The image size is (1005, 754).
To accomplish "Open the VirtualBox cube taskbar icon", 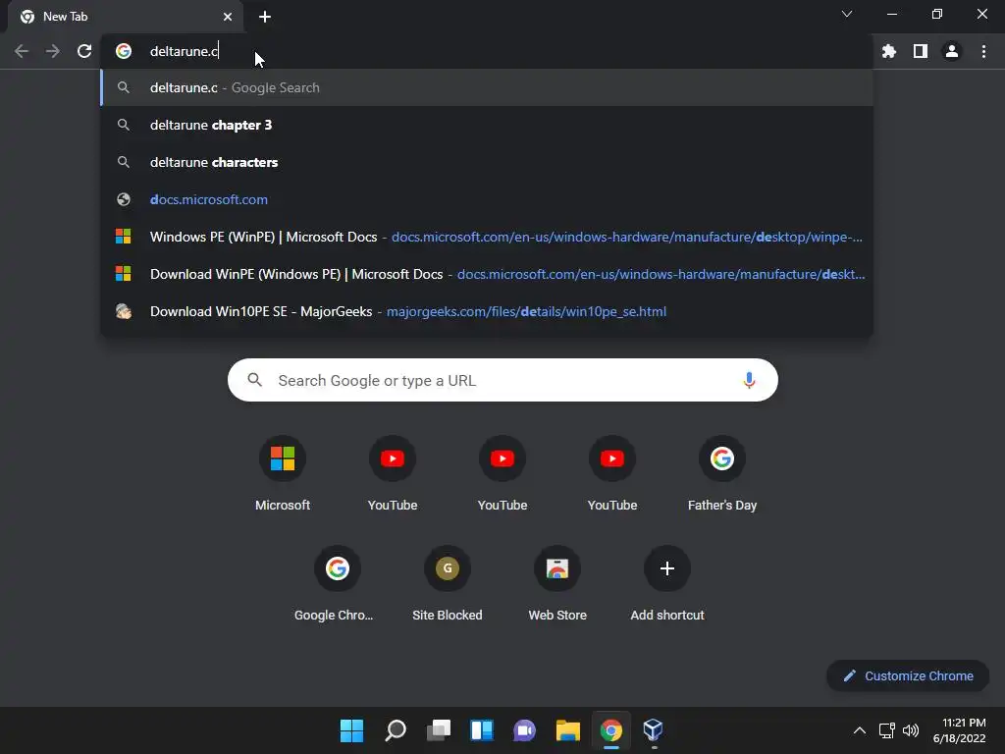I will (653, 730).
